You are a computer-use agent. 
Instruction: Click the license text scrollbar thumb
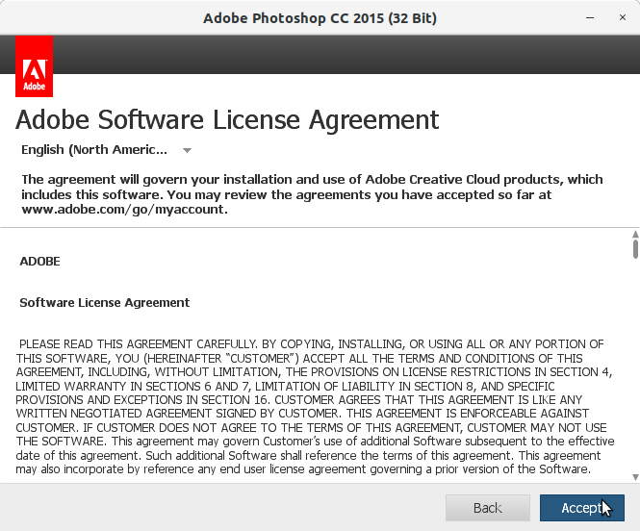click(x=635, y=249)
